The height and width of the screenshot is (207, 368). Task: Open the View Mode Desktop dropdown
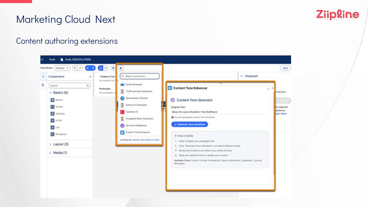point(62,68)
